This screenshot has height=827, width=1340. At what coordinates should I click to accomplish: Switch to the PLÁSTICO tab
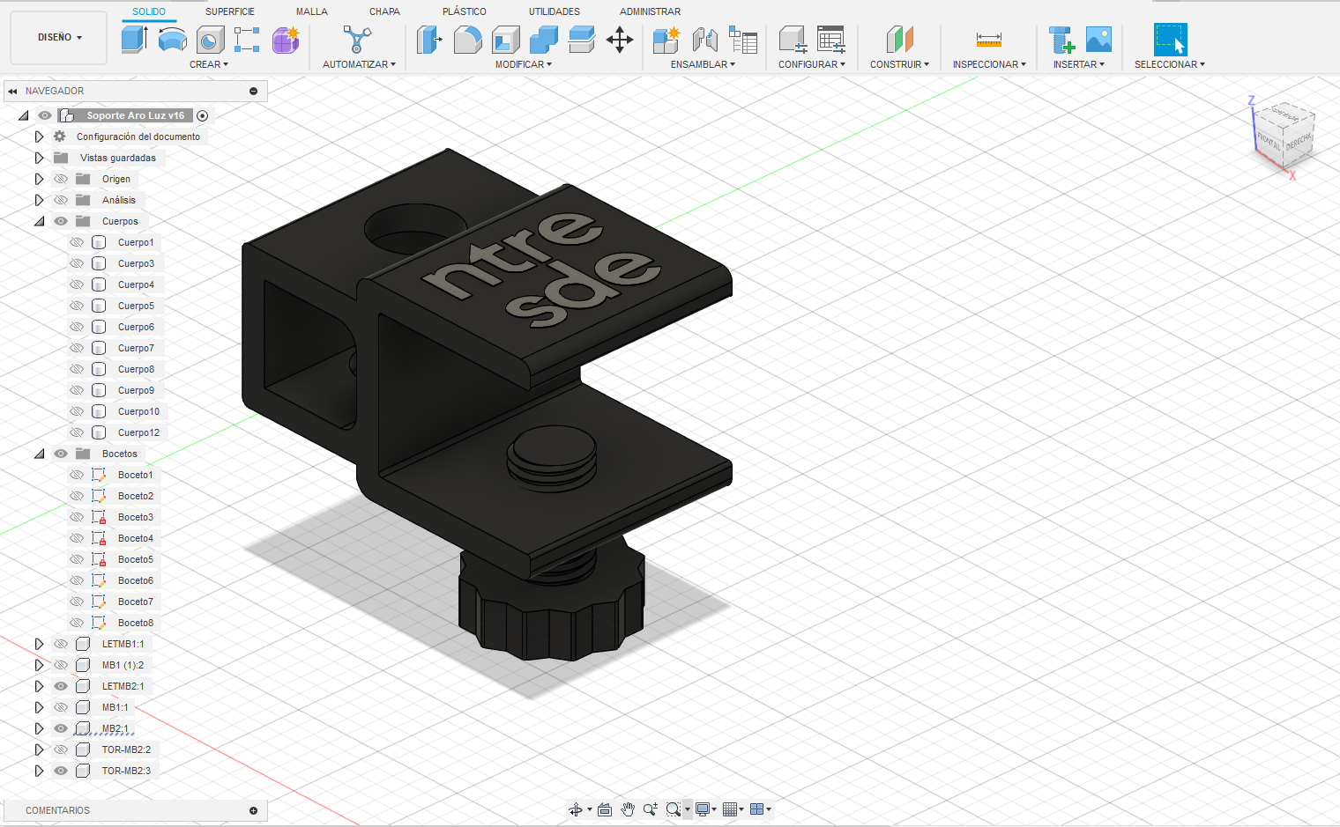[465, 11]
